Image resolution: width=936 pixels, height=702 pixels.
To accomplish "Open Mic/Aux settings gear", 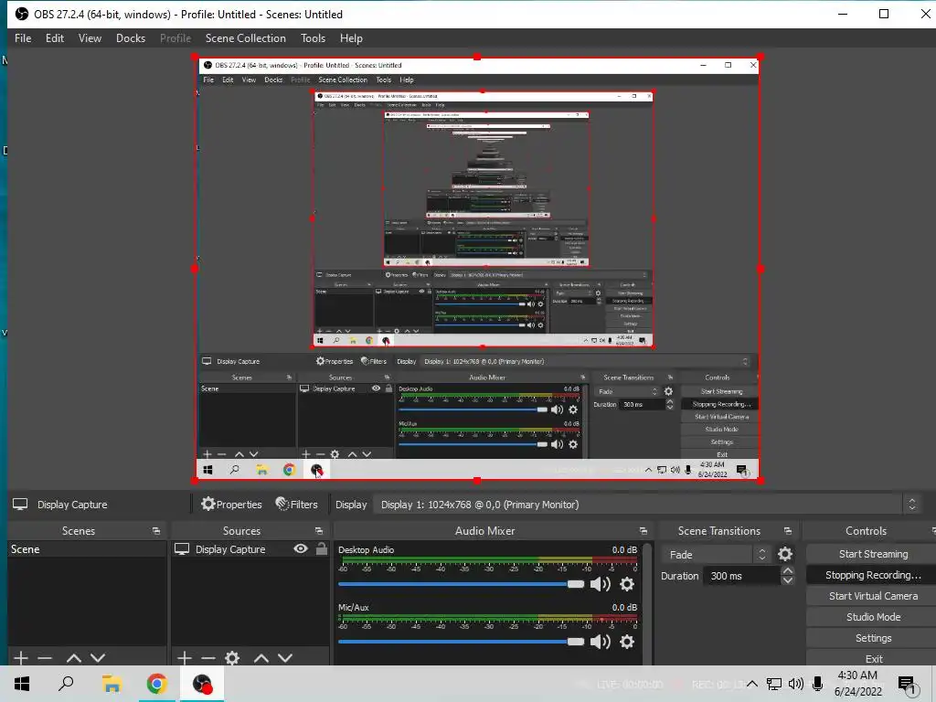I will (x=627, y=642).
